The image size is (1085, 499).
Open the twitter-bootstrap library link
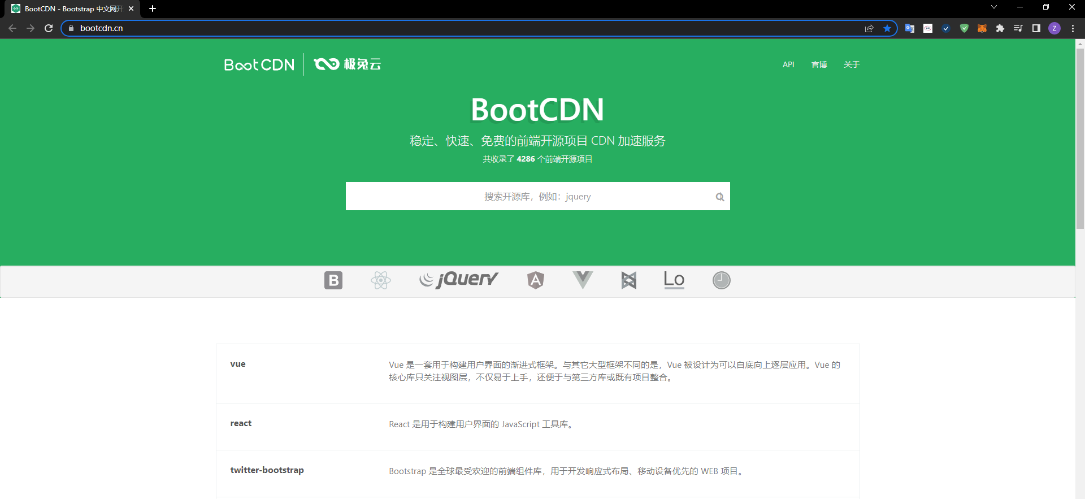267,470
